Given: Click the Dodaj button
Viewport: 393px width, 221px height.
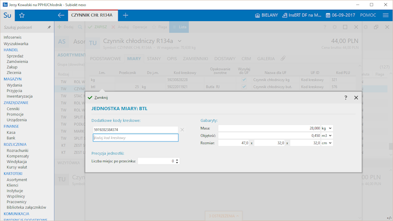Looking at the screenshot, I should point(66,27).
